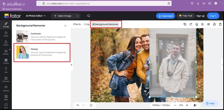Viewport: 224px width, 110px height.
Task: Undo the last action
Action: (78, 105)
